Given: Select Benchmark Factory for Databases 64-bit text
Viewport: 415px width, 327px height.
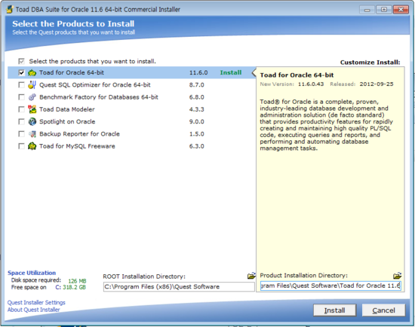Looking at the screenshot, I should tap(99, 97).
